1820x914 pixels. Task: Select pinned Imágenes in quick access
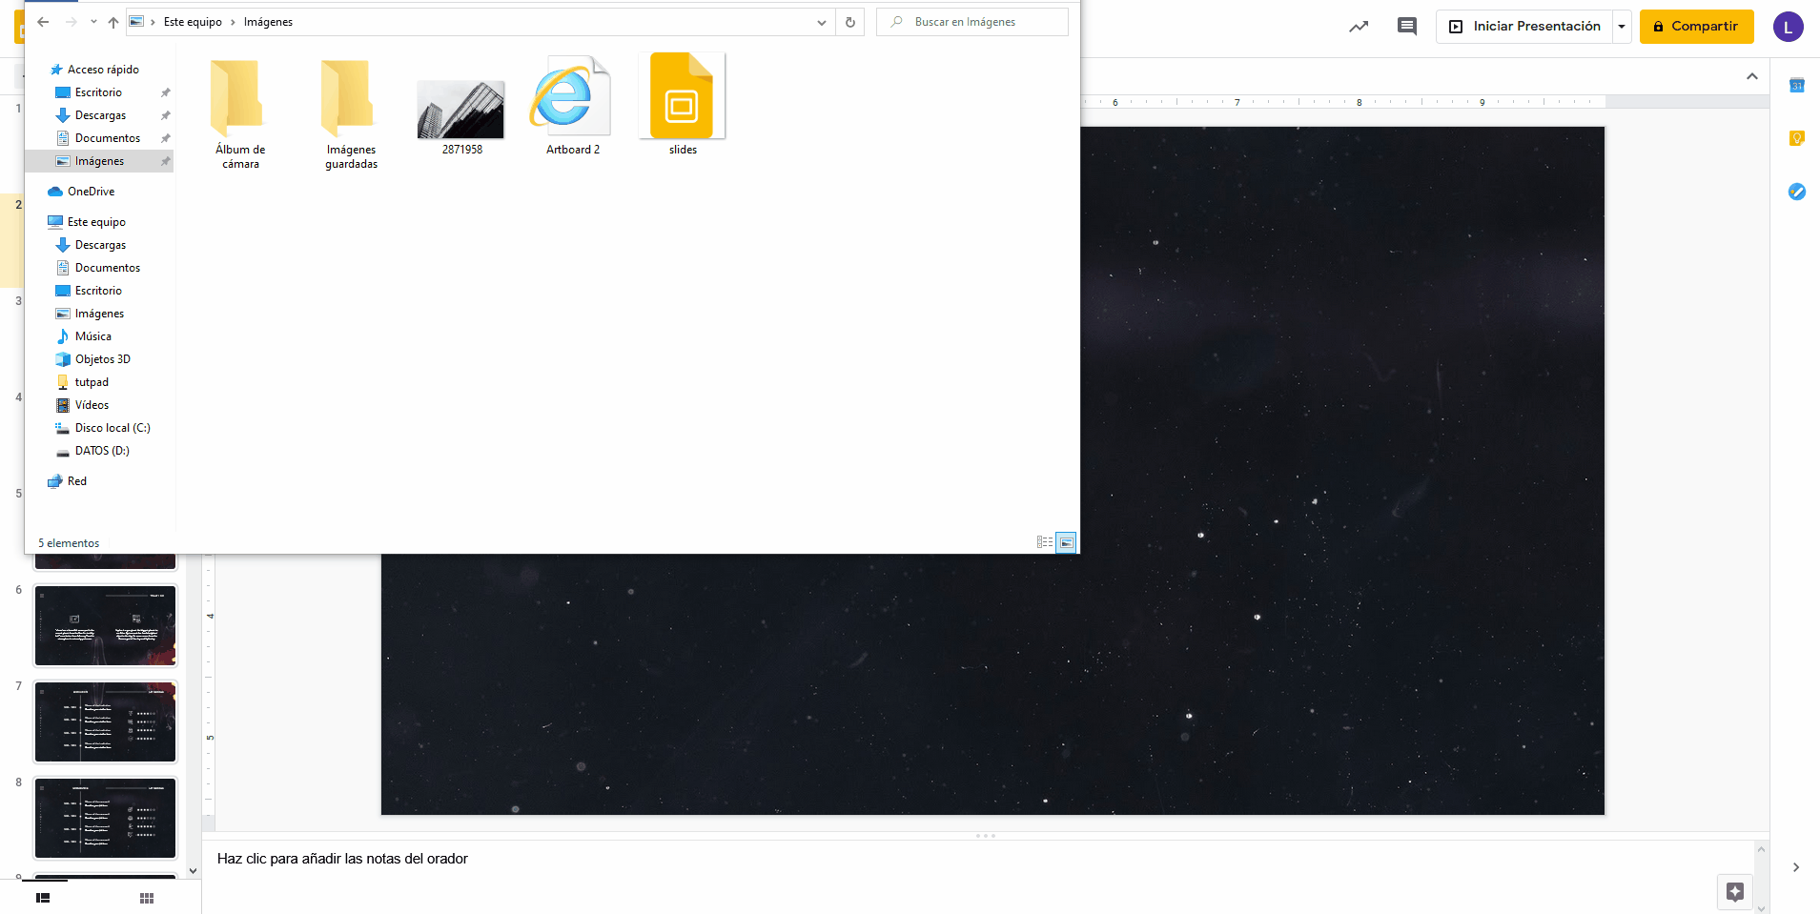coord(99,161)
